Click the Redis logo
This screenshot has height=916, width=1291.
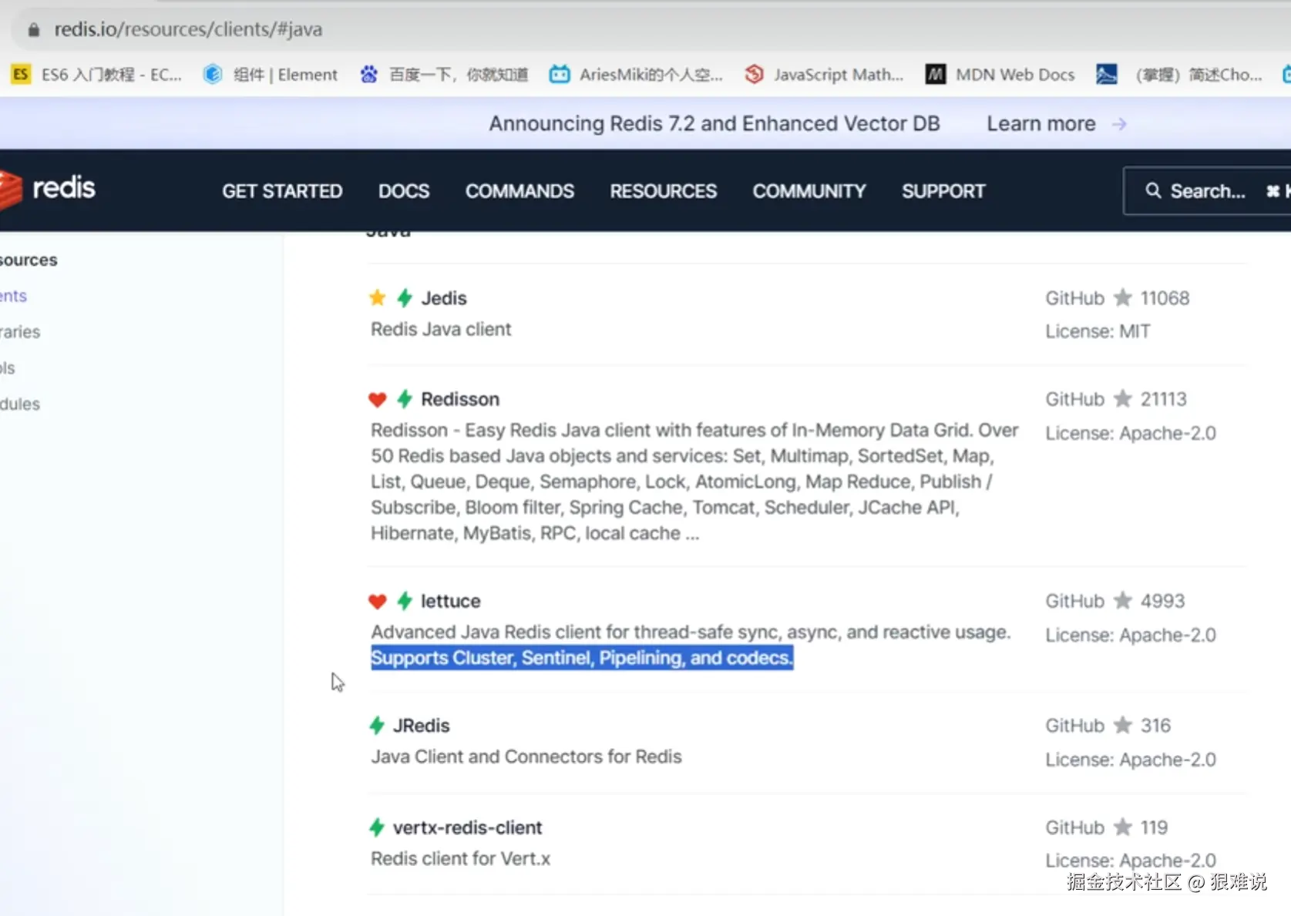tap(48, 189)
